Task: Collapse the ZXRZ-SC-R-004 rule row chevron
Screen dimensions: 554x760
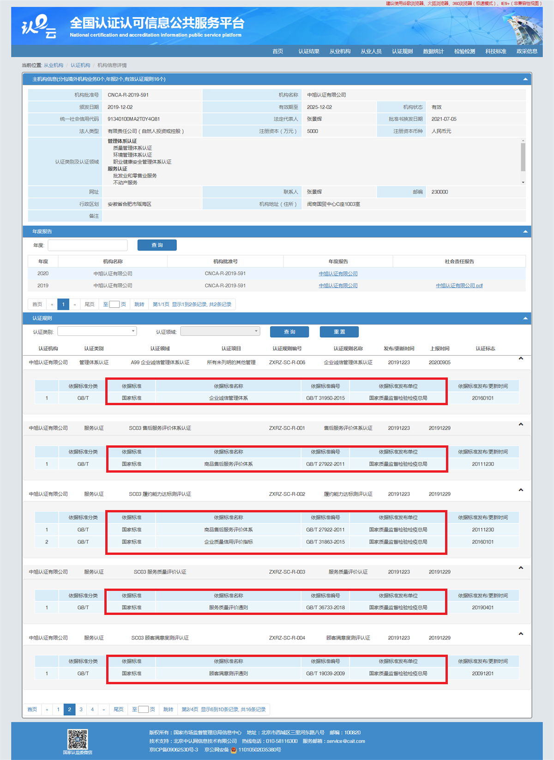Action: point(521,634)
